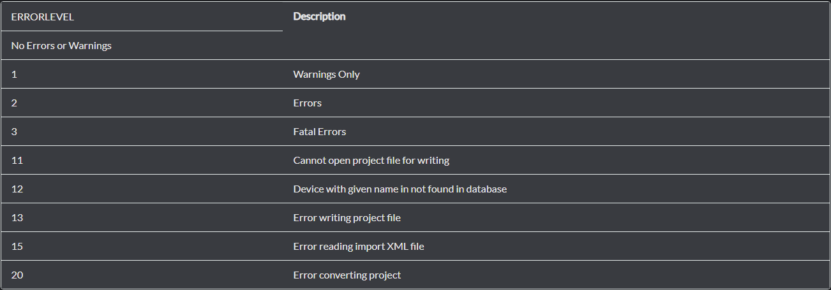Click empty cell beside No Errors or Warnings
This screenshot has width=831, height=290.
[x=555, y=46]
